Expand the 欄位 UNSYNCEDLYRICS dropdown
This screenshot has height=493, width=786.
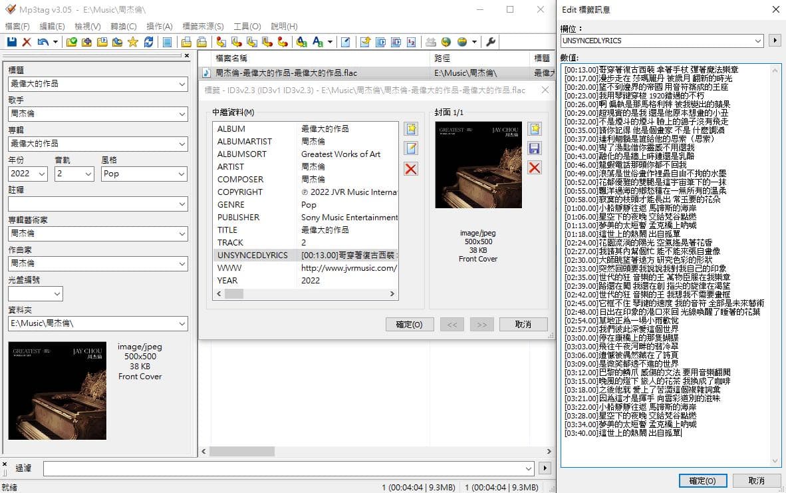[758, 41]
